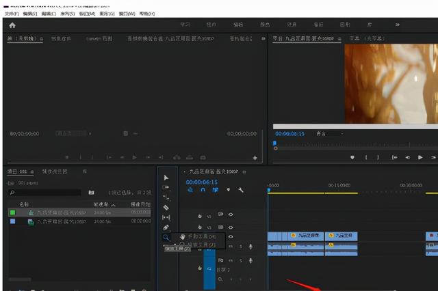This screenshot has width=438, height=291.
Task: Open timeline wrench display settings
Action: (240, 191)
